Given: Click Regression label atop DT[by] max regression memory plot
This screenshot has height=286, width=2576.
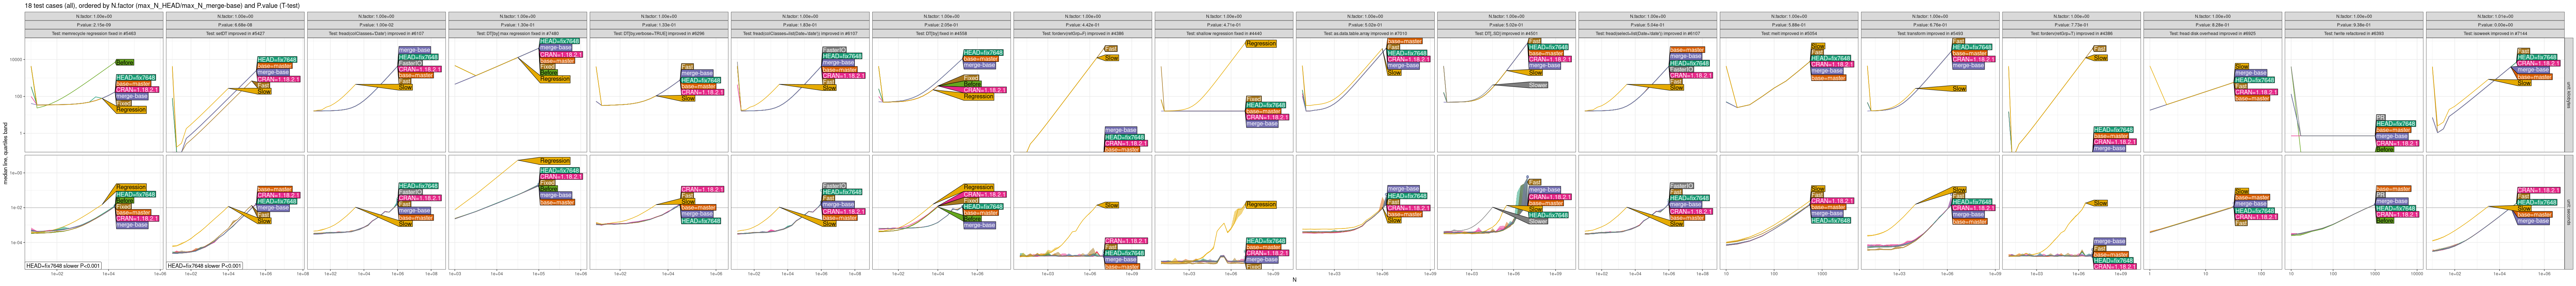Looking at the screenshot, I should [554, 161].
